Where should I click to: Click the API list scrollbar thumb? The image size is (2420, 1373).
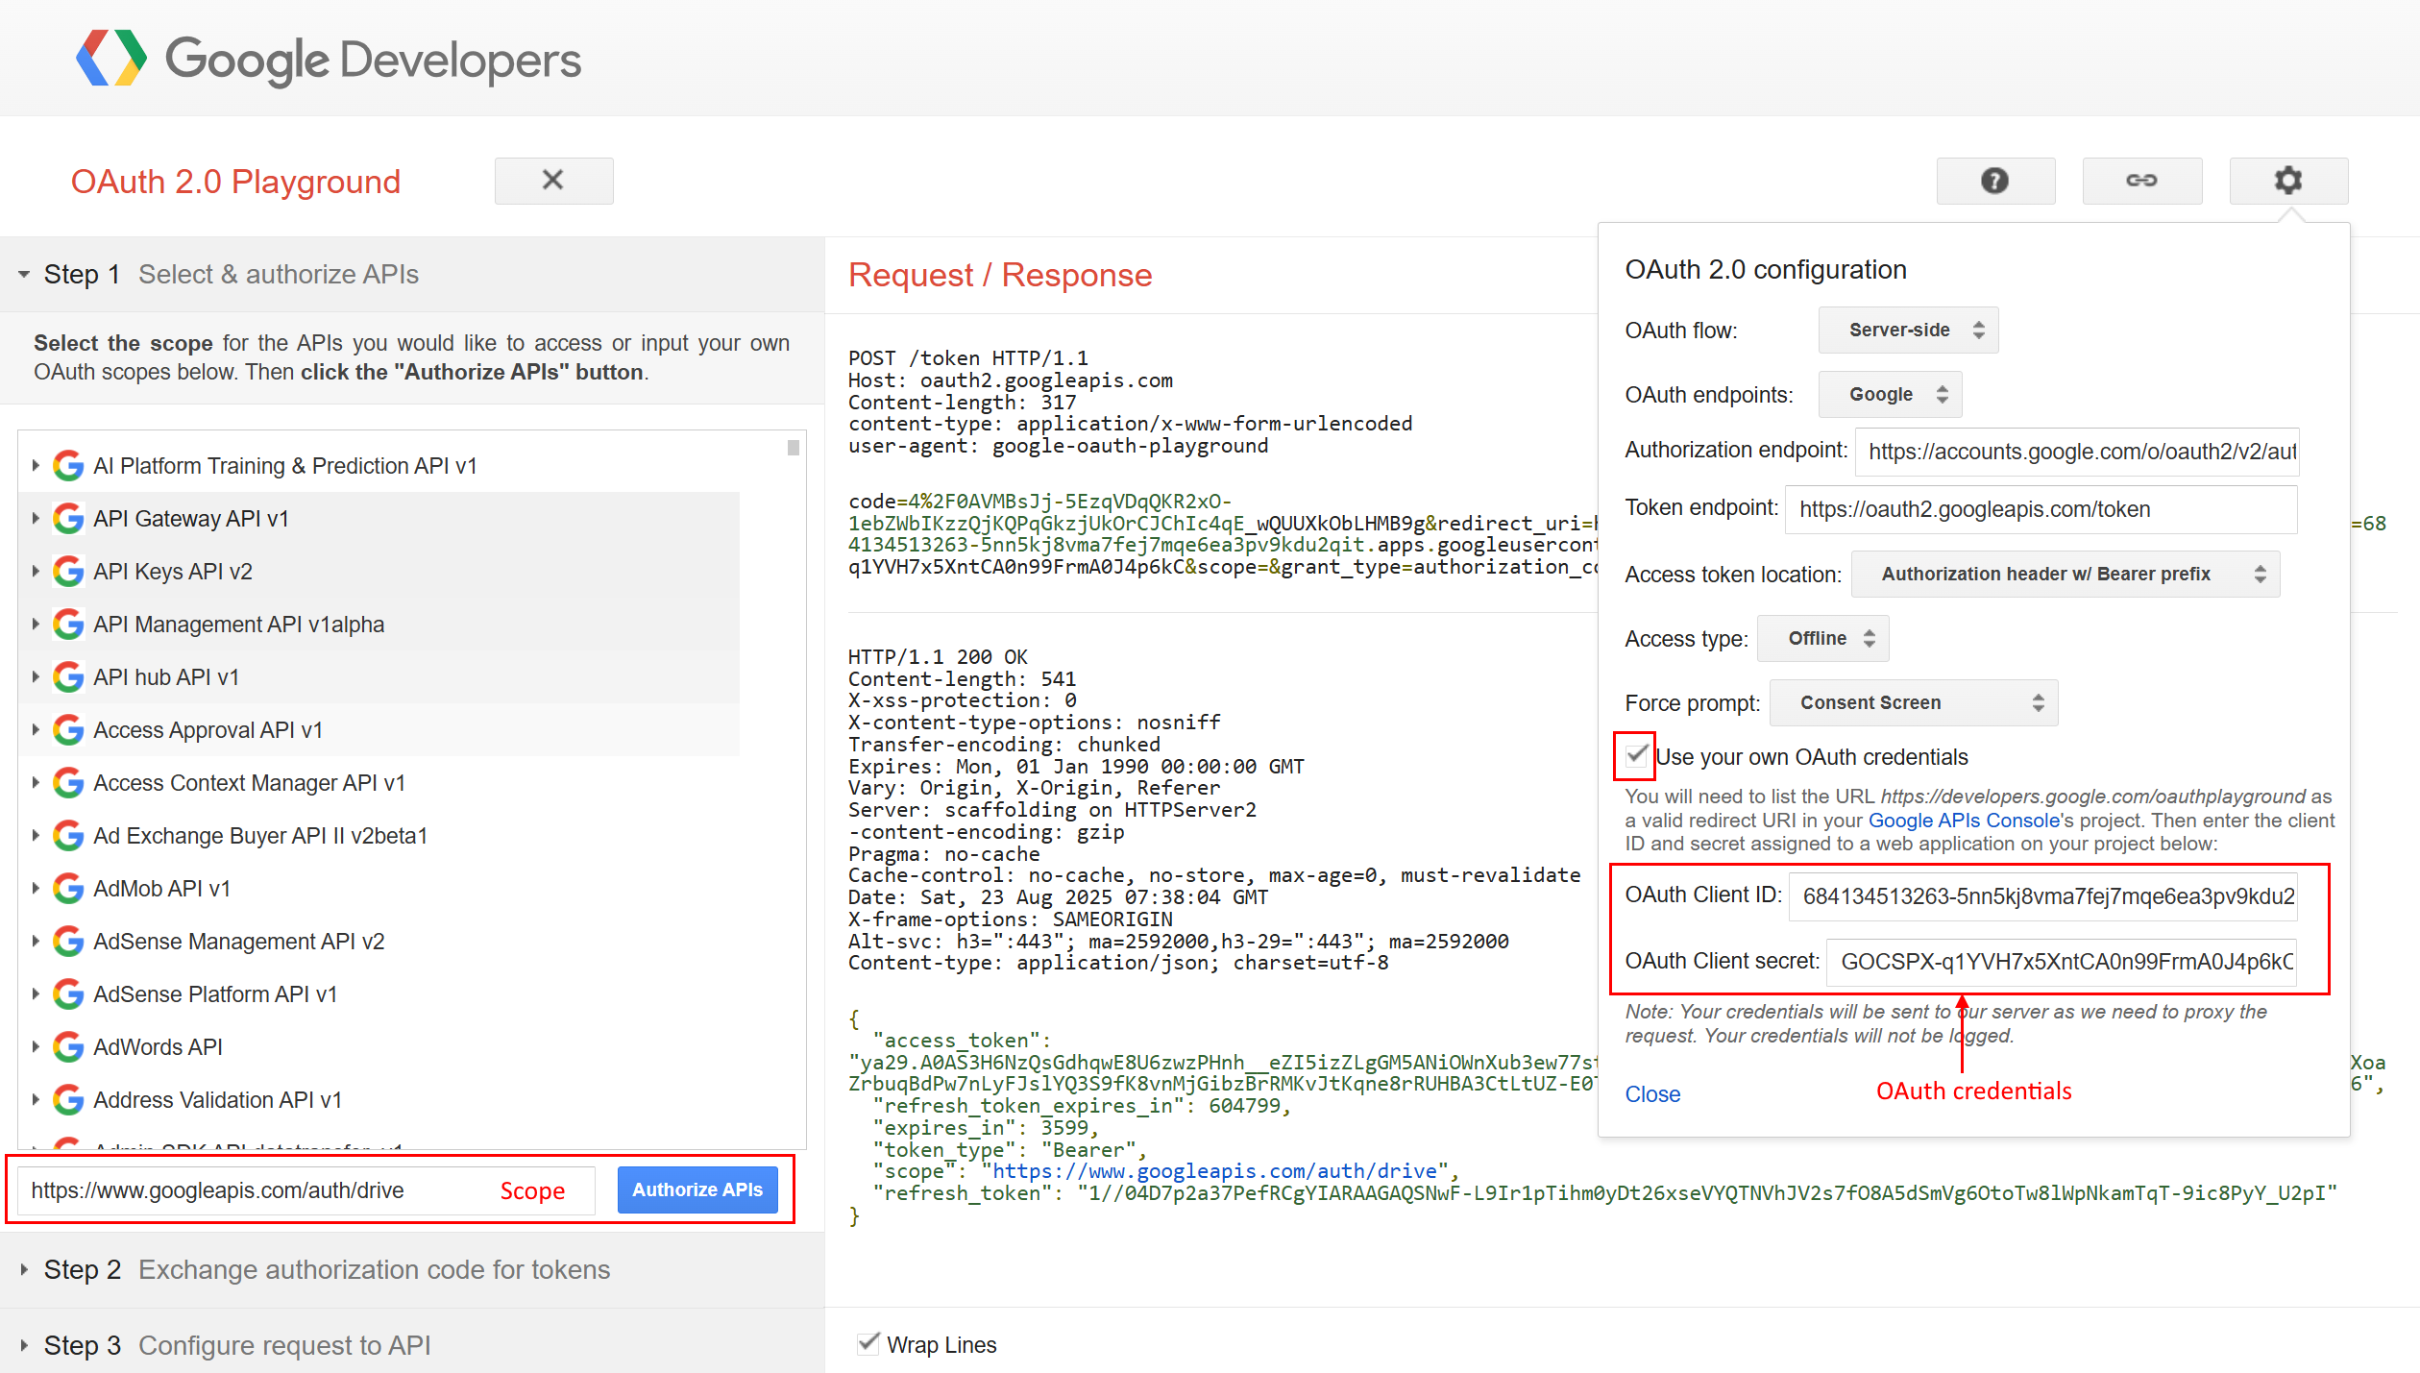click(x=794, y=448)
